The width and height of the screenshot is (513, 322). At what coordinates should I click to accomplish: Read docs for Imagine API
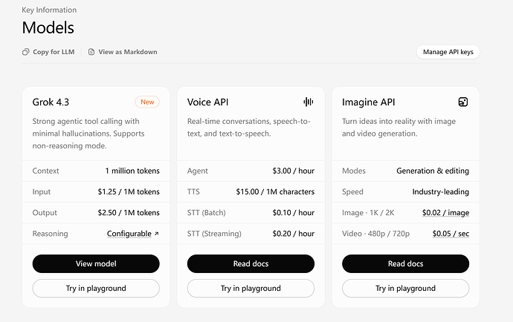click(405, 263)
